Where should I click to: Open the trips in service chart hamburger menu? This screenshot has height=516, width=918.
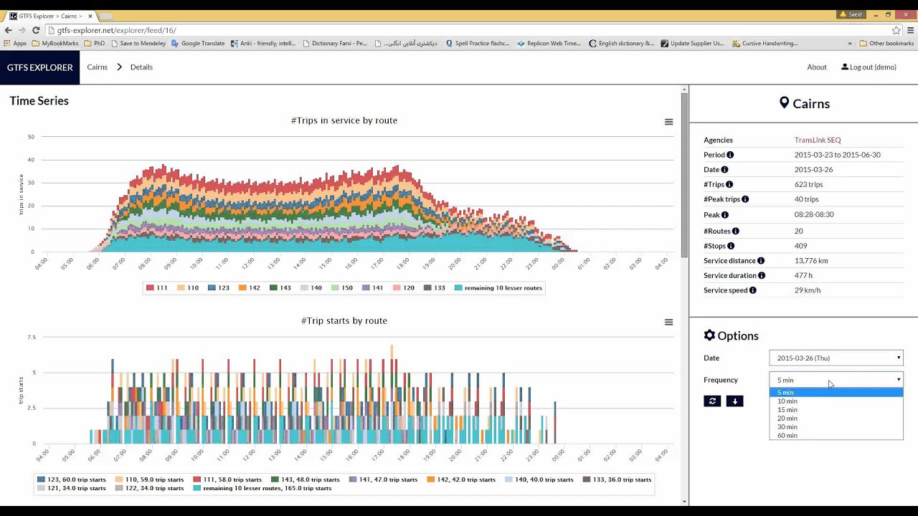[x=668, y=122]
